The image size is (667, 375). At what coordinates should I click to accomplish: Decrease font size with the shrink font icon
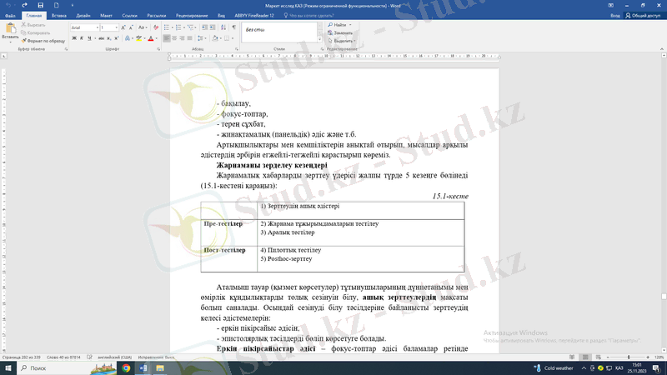point(131,27)
